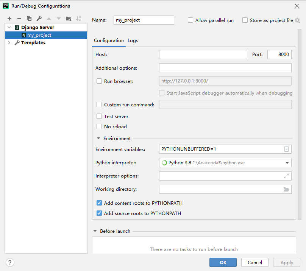Check the Test server option
The image size is (306, 271).
point(99,116)
